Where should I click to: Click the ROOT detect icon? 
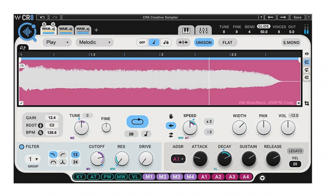tap(41, 125)
